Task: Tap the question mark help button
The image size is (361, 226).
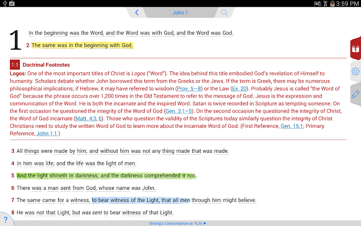Action: [x=5, y=220]
